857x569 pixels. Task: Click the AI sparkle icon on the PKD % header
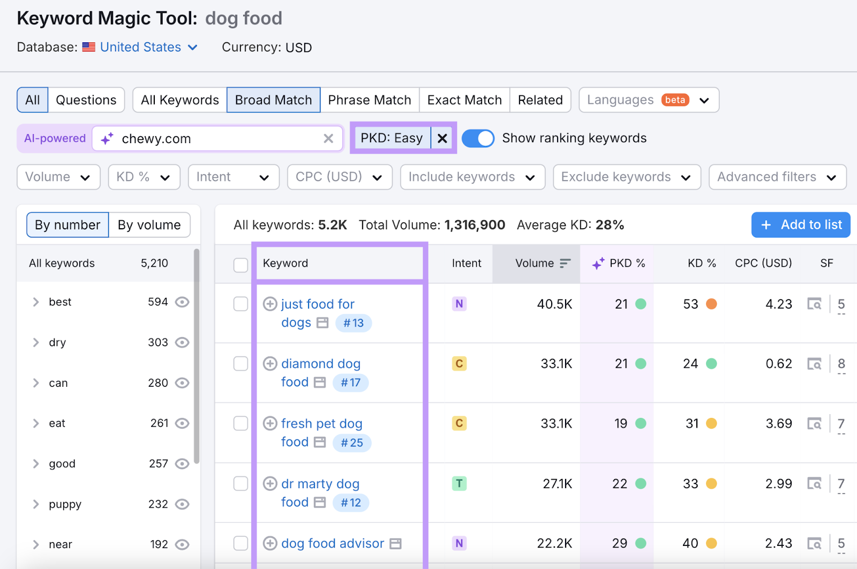(597, 263)
